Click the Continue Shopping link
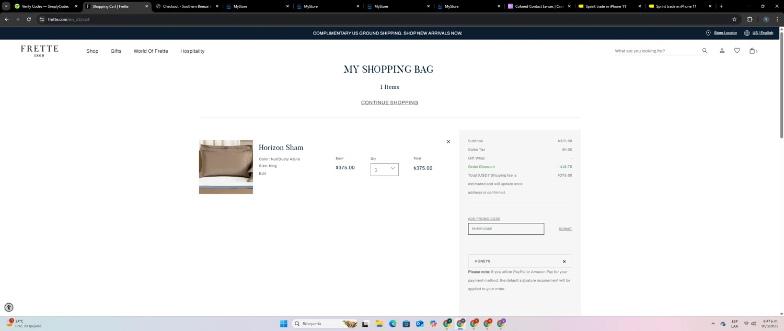The image size is (784, 331). (x=389, y=102)
